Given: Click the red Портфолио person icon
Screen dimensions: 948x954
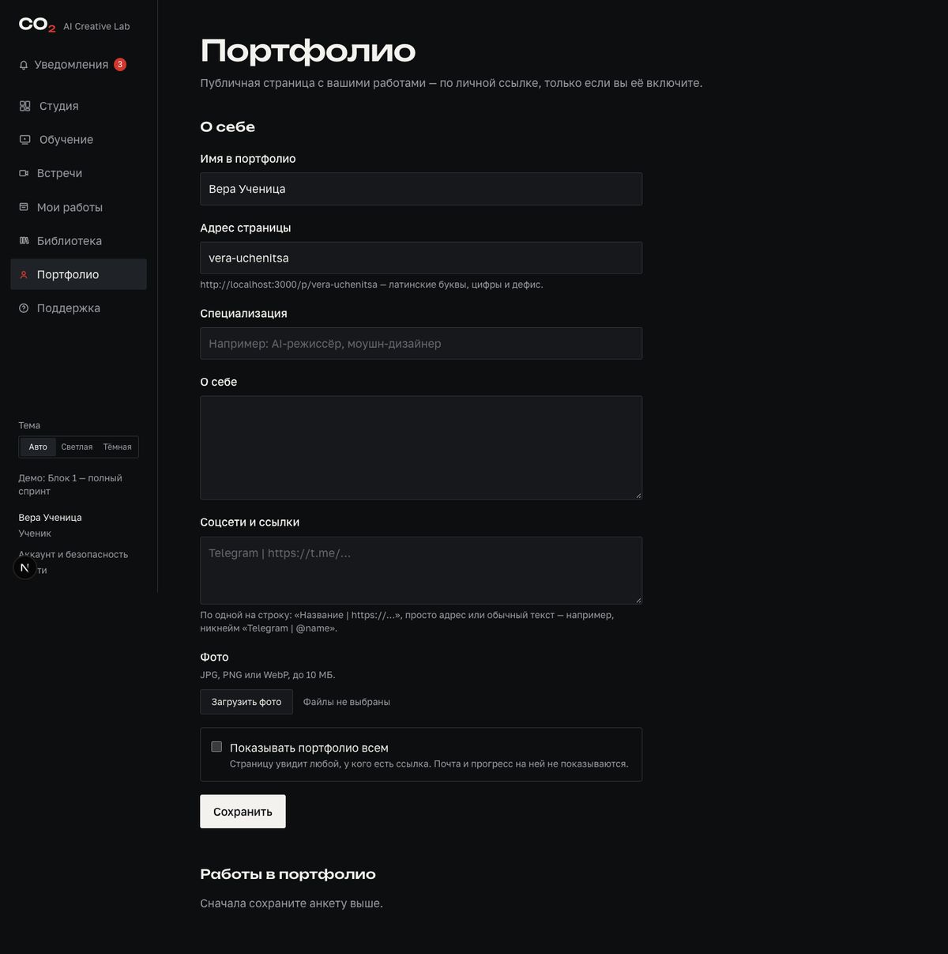Looking at the screenshot, I should (x=24, y=274).
